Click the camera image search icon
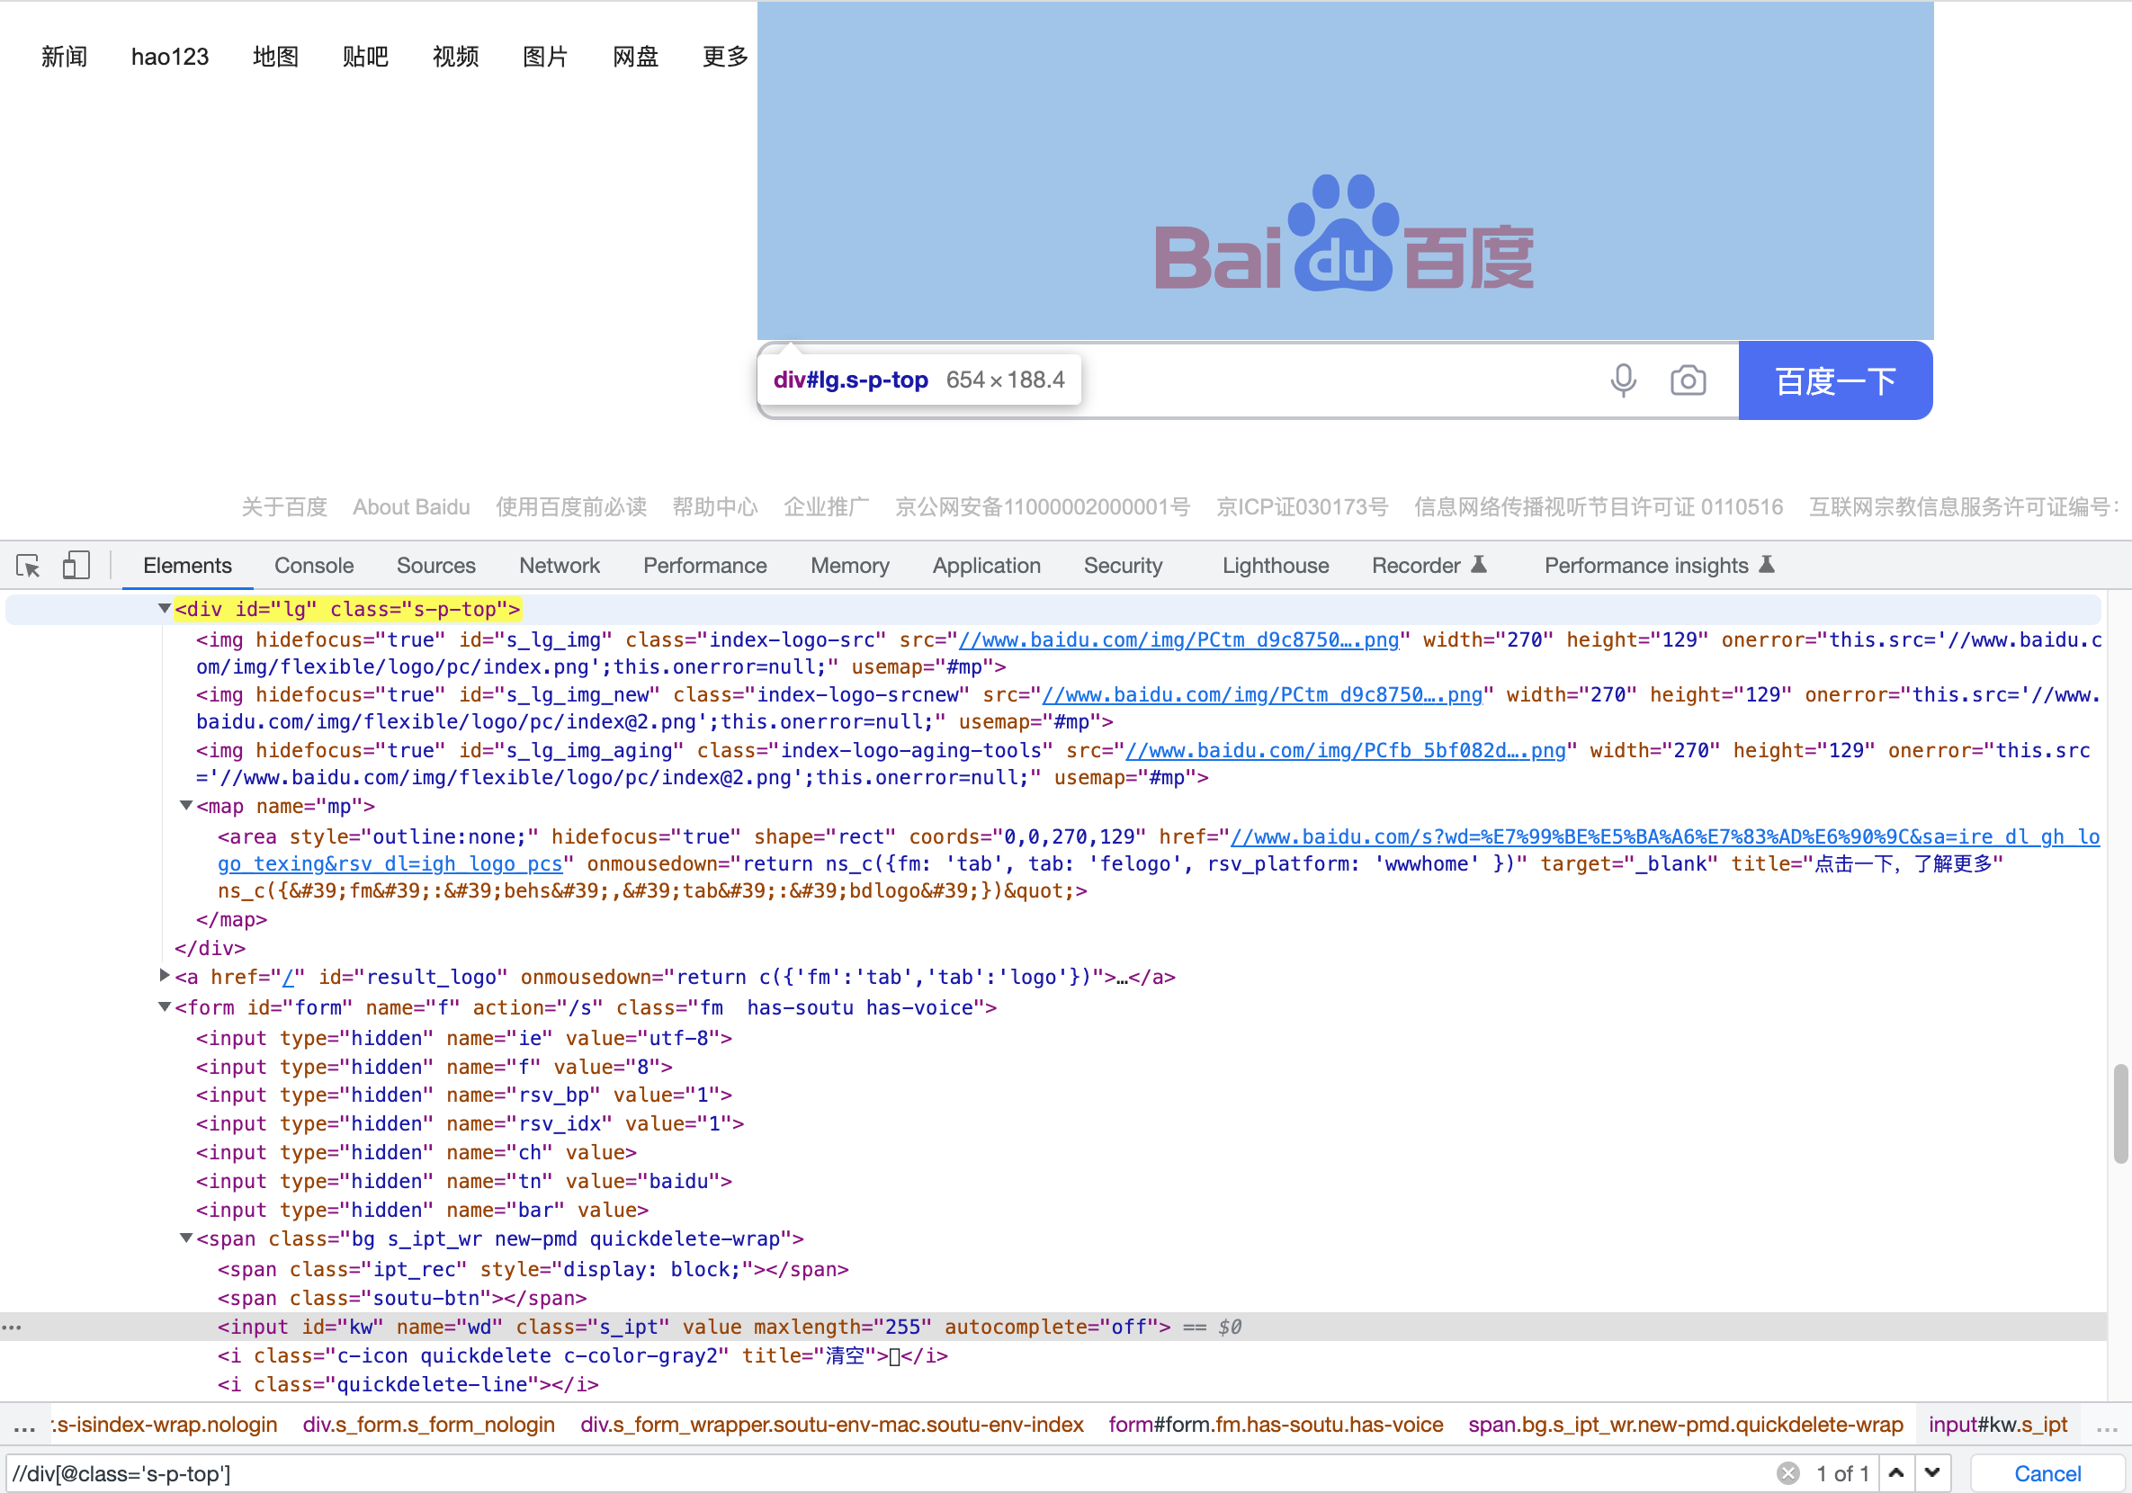 tap(1688, 380)
